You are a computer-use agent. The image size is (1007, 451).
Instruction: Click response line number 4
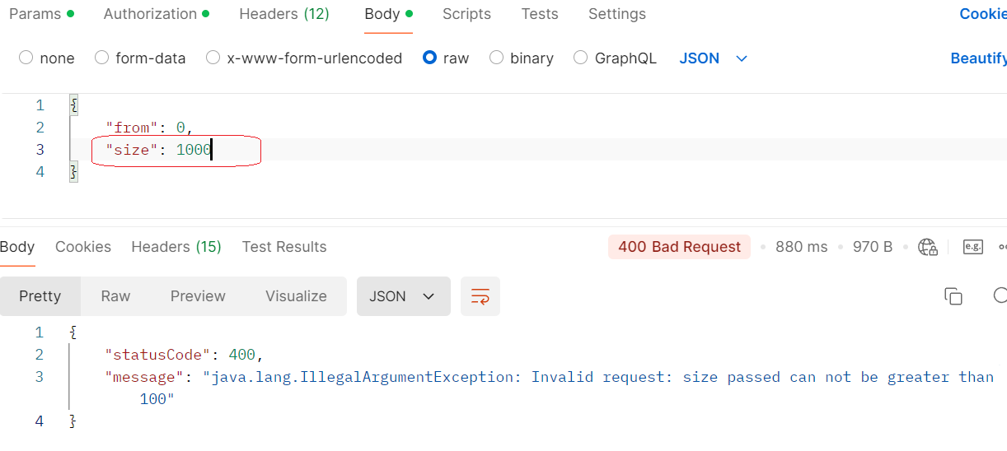(x=40, y=421)
